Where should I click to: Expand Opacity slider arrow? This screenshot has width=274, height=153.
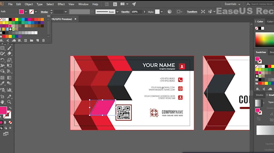144,12
